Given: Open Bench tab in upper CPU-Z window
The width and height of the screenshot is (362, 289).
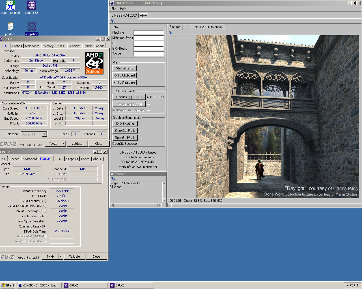Looking at the screenshot, I should tap(88, 46).
